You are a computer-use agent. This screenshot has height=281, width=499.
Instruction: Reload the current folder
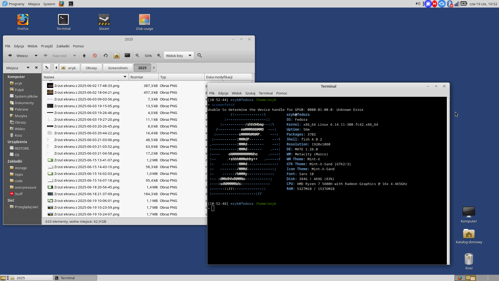pyautogui.click(x=106, y=56)
